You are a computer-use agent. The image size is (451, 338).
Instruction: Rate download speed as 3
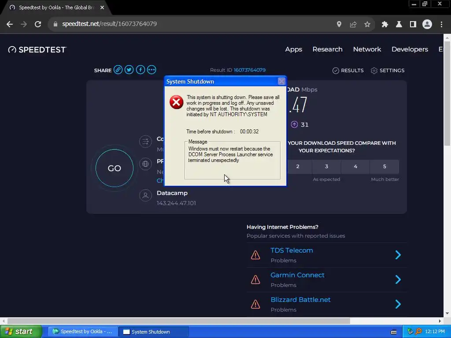point(326,166)
